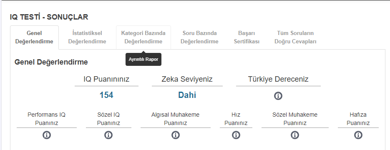390x150 pixels.
Task: Open the Başarı Sertifikası tab
Action: [247, 37]
